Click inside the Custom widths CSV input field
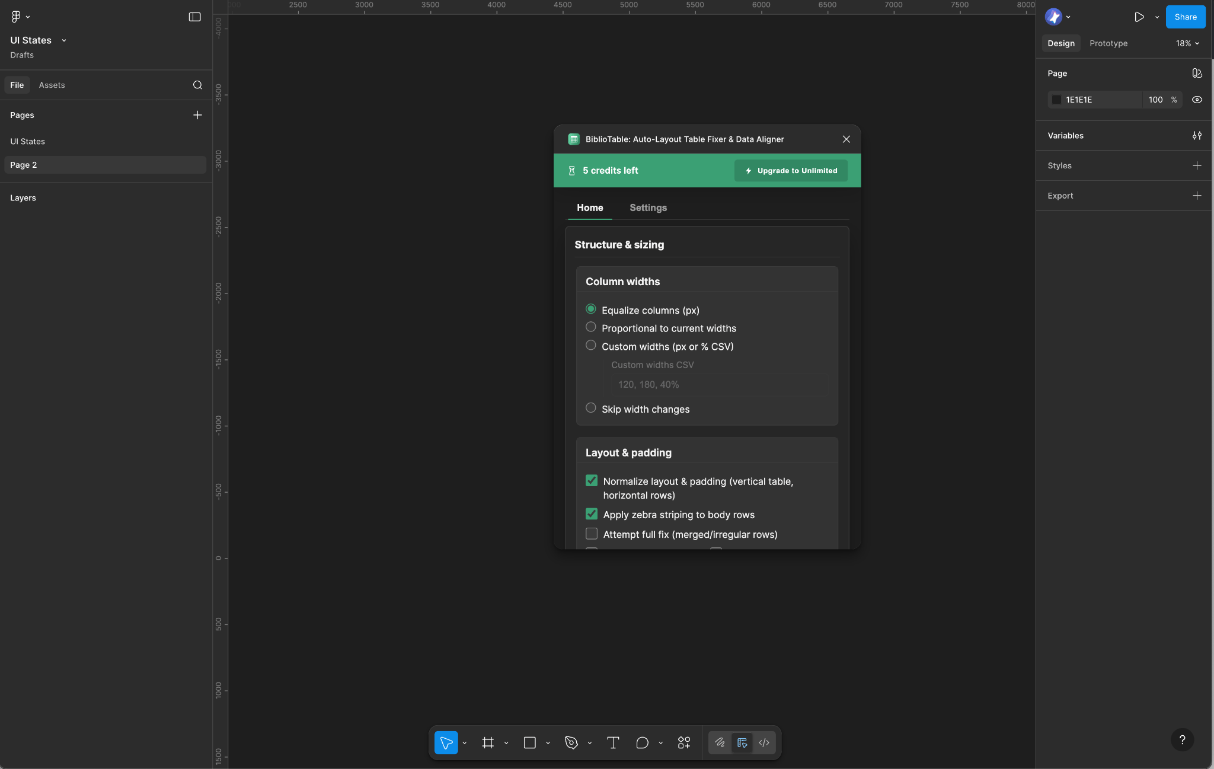The height and width of the screenshot is (769, 1214). [717, 384]
